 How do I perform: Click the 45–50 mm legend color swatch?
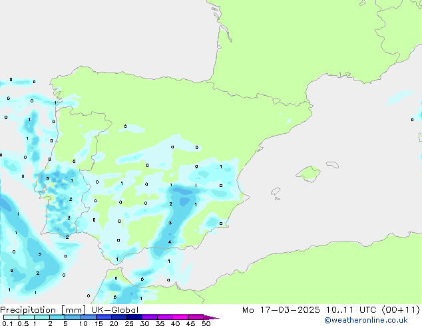pos(196,317)
